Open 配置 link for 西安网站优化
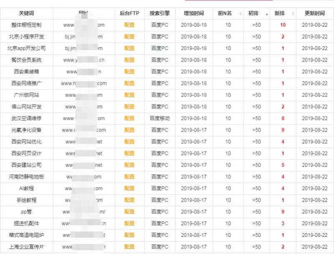Screen dimensions: 334x254 [x=129, y=142]
